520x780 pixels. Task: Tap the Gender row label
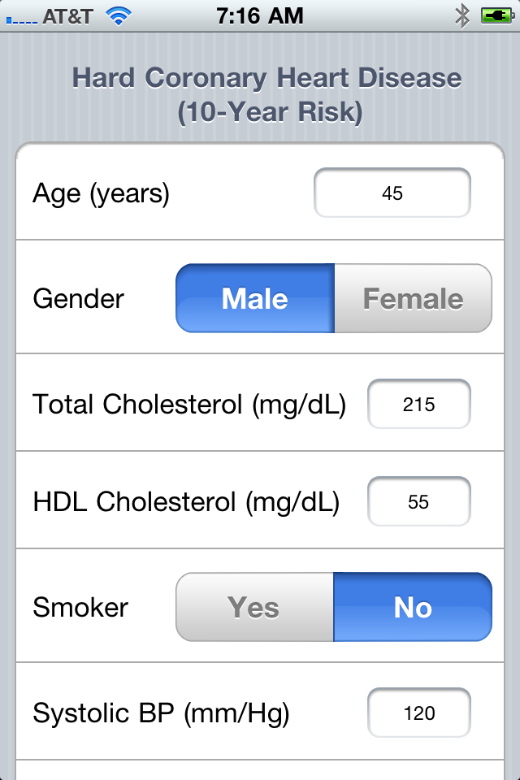pyautogui.click(x=78, y=298)
